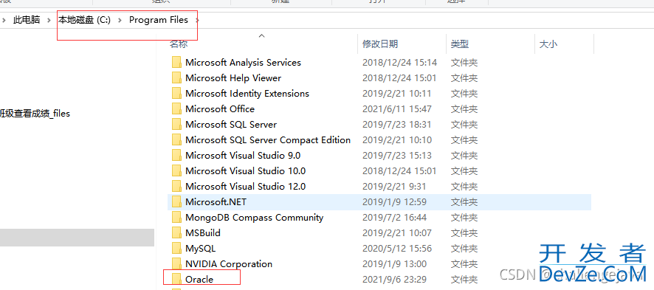The width and height of the screenshot is (654, 290).
Task: Expand the chevron after 本地磁盘 (C:)
Action: (x=120, y=20)
